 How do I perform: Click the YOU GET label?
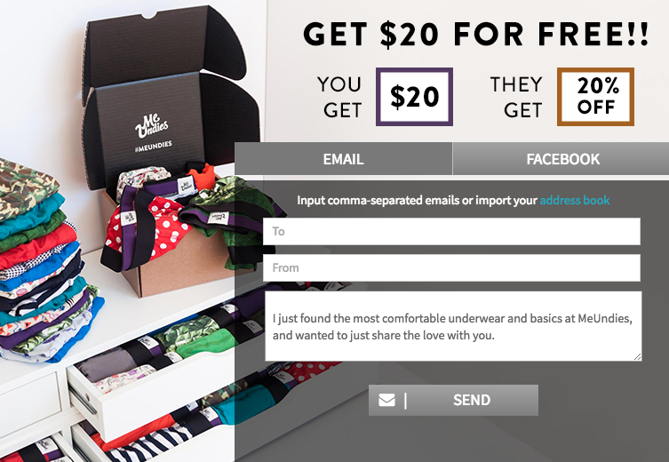pos(339,97)
